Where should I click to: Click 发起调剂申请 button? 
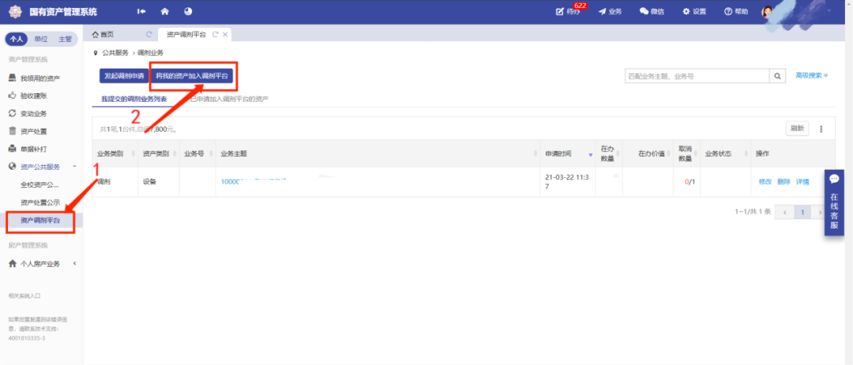122,76
